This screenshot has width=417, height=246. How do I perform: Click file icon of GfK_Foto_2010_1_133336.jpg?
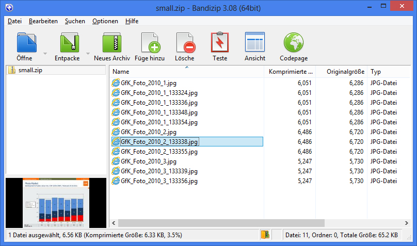coord(116,103)
